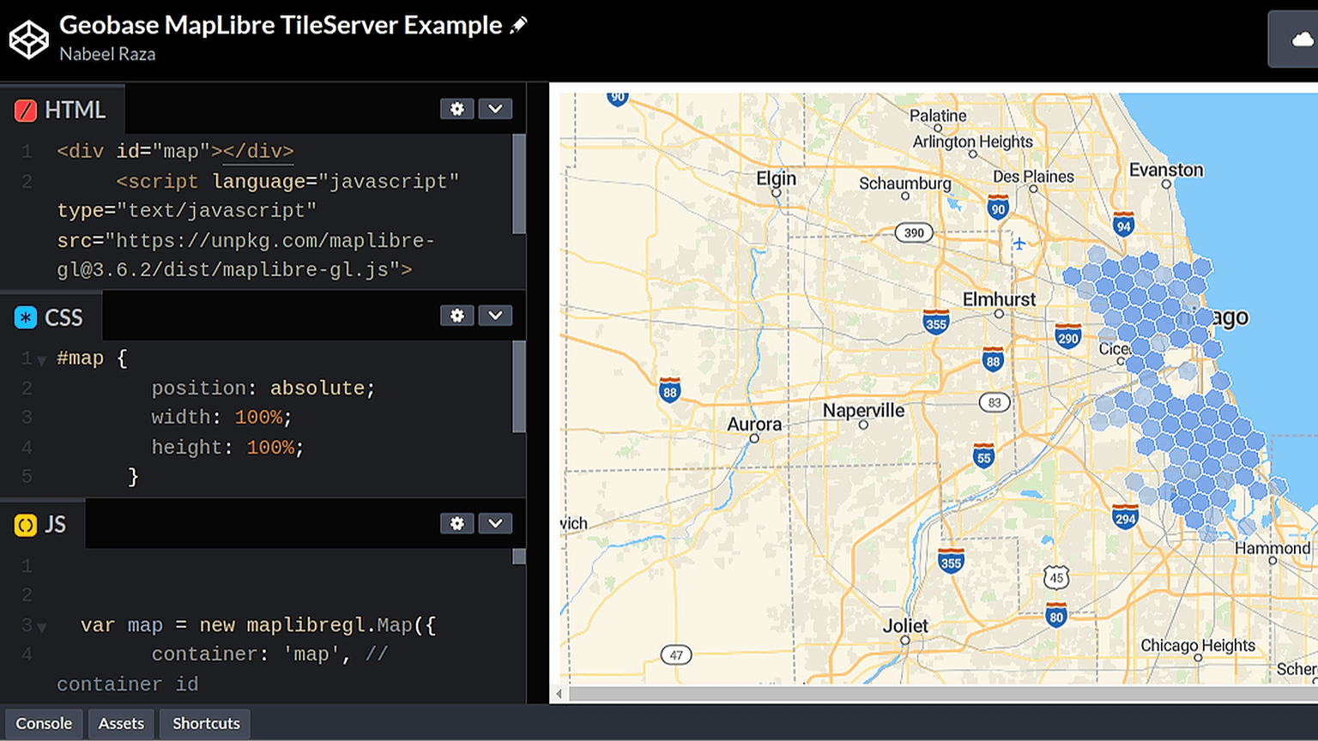Open author Nabeel Raza profile link
1318x741 pixels.
(x=107, y=54)
